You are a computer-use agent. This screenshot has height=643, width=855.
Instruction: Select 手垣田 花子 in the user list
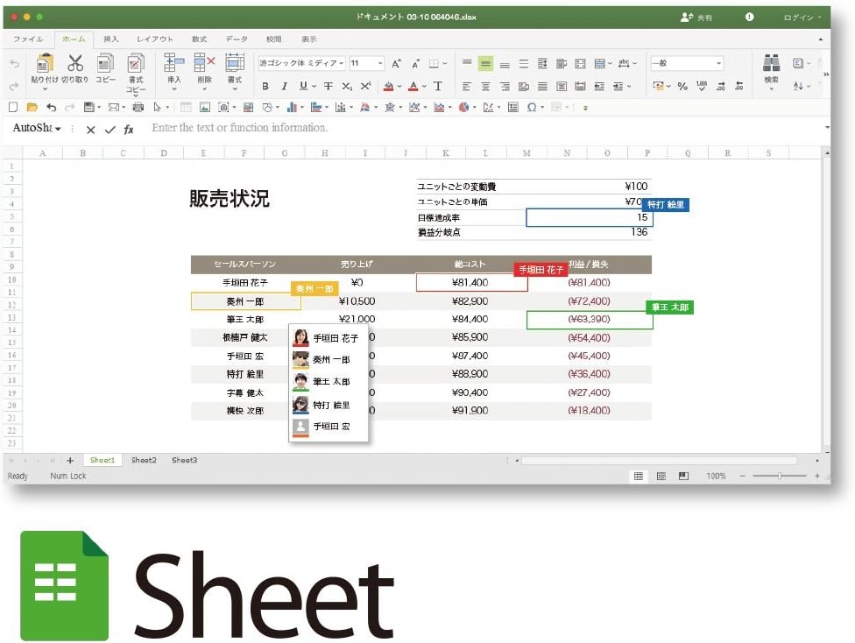(x=329, y=338)
